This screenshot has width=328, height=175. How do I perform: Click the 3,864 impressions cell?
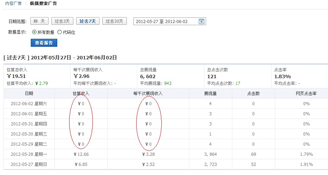click(210, 154)
